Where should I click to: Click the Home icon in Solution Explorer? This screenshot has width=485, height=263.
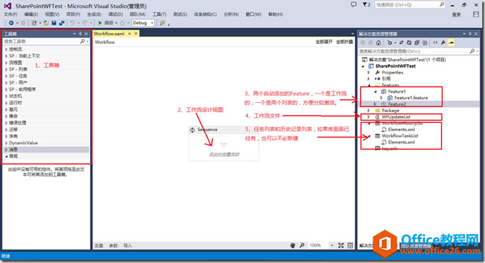coord(378,43)
